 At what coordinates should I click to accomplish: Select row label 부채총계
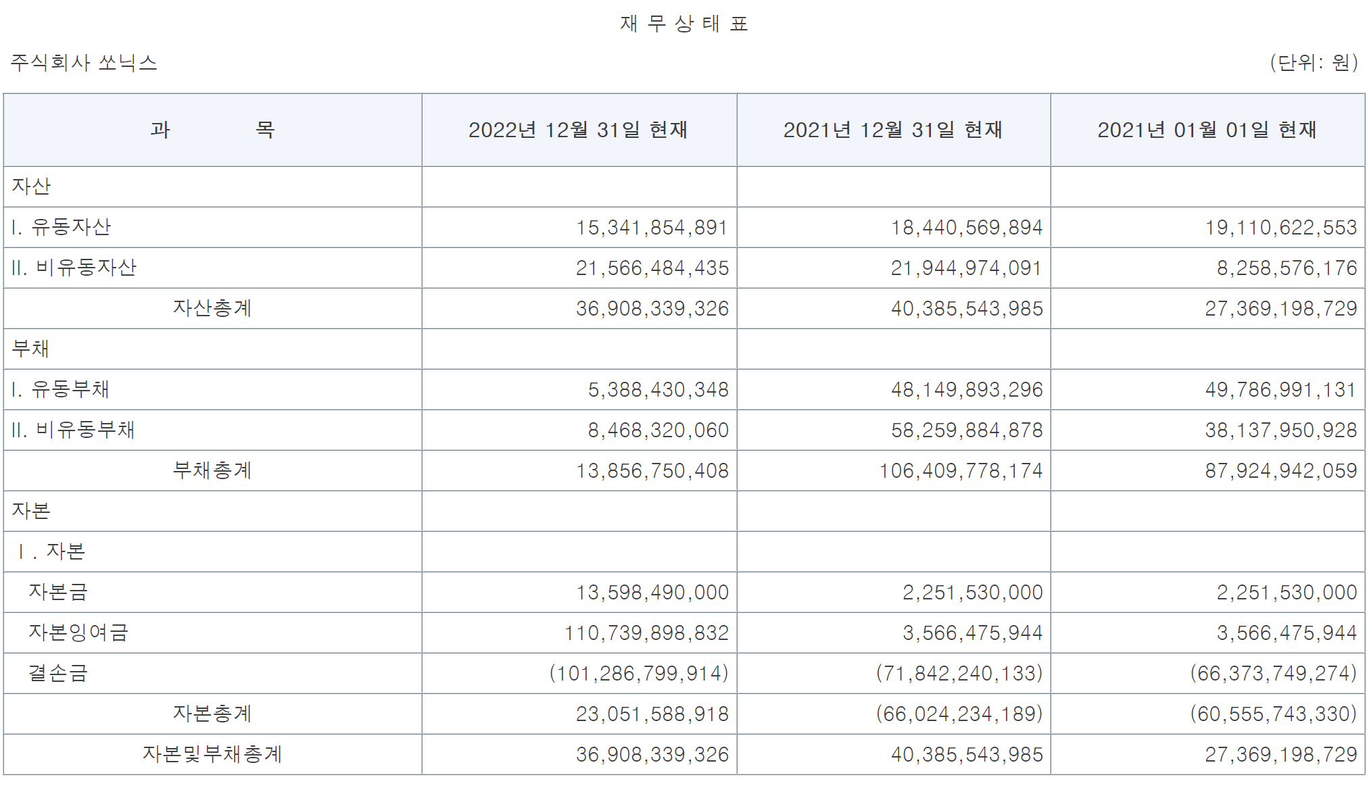212,470
